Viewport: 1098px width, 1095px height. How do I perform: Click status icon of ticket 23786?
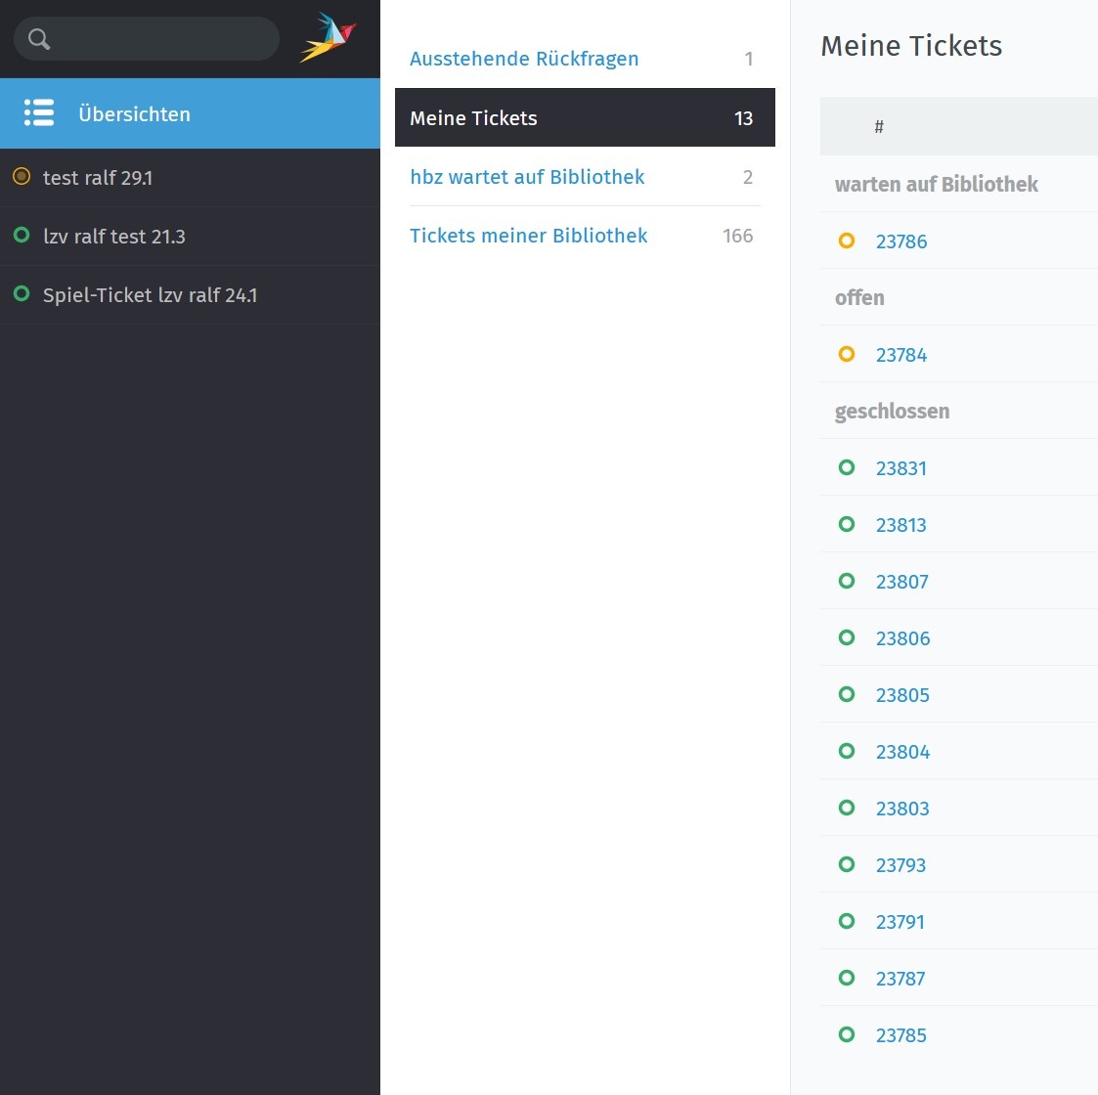click(847, 241)
